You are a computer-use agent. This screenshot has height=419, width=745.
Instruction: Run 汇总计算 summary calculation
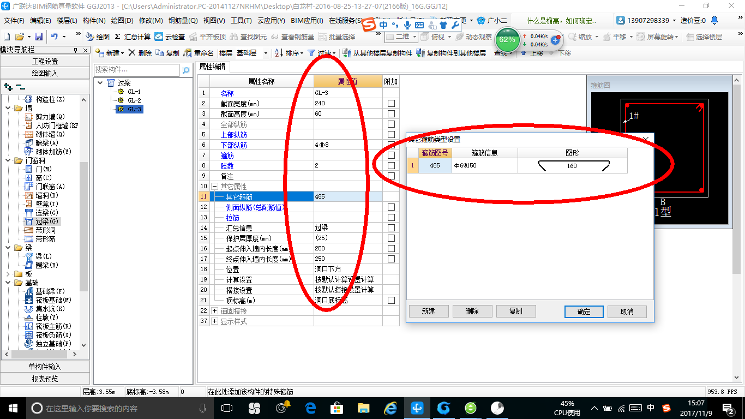(x=133, y=37)
